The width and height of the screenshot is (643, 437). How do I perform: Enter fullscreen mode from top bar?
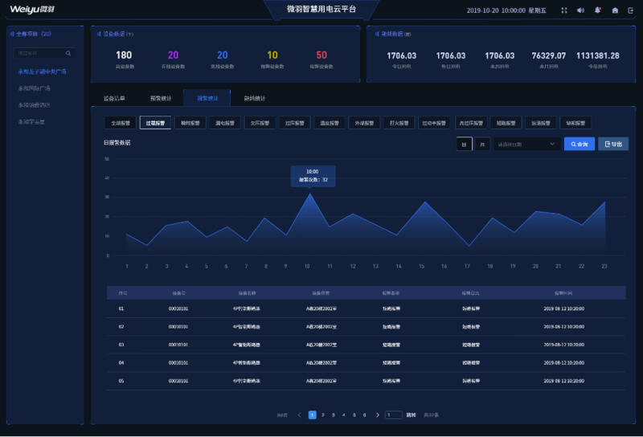tap(564, 10)
